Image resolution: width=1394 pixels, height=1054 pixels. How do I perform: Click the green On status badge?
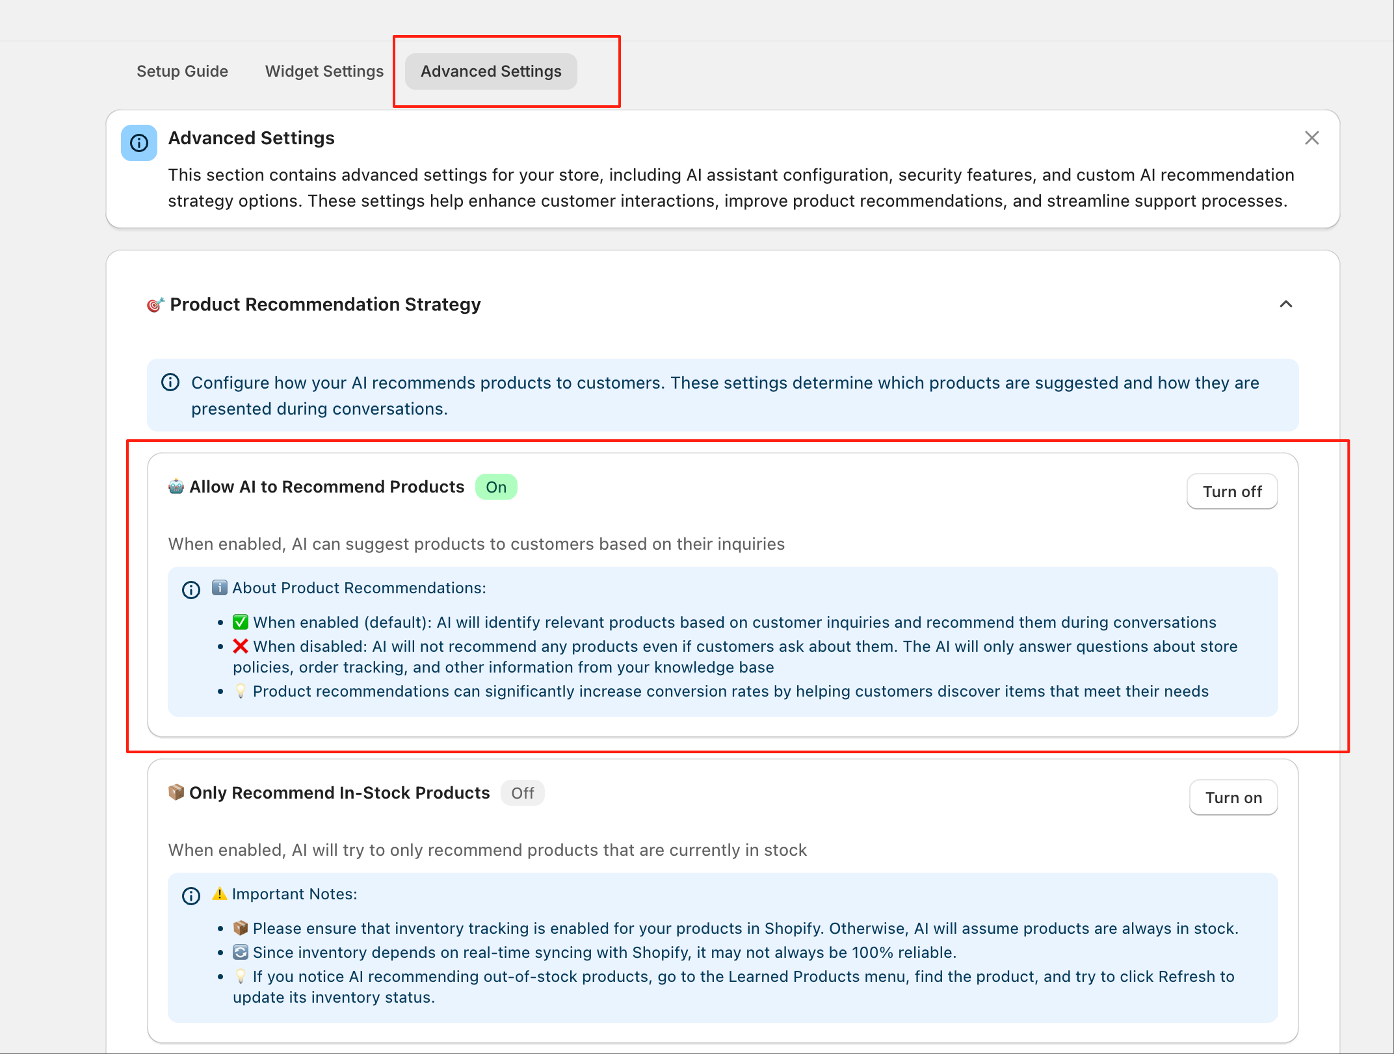tap(496, 487)
